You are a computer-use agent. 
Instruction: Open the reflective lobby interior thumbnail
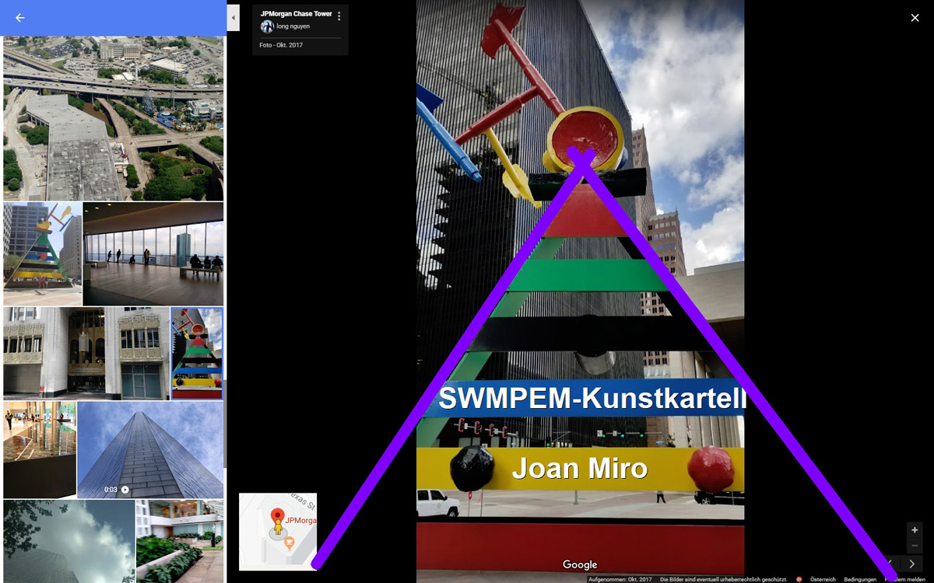pyautogui.click(x=40, y=450)
